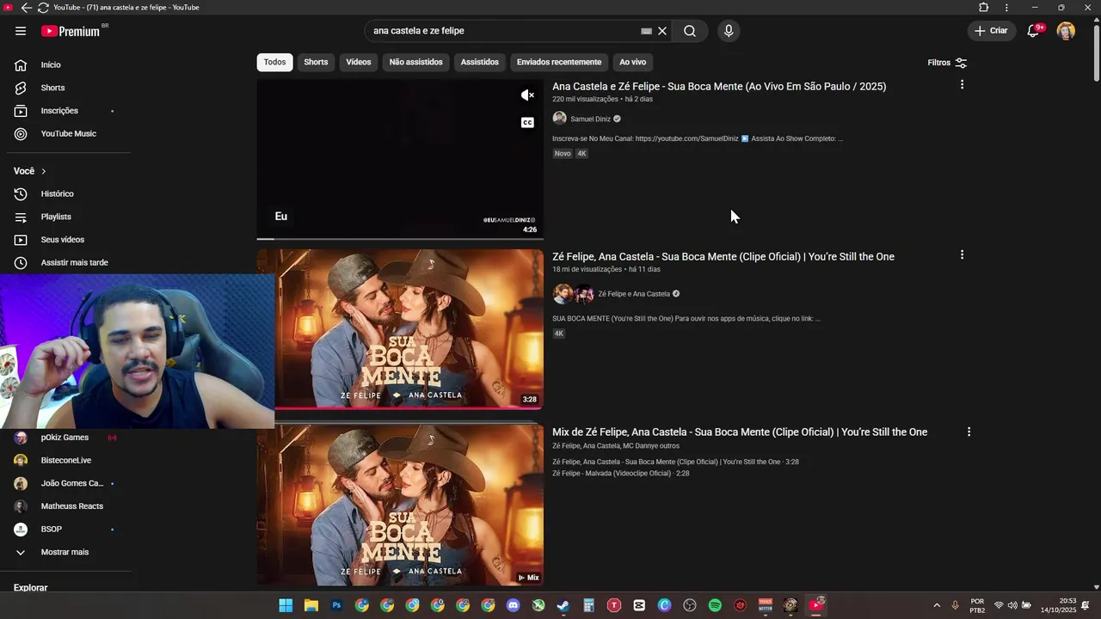Click the search input field
The height and width of the screenshot is (619, 1101).
point(505,31)
